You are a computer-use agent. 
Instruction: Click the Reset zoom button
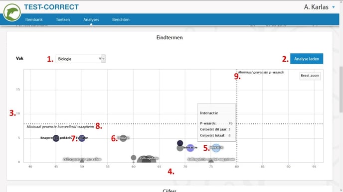[x=310, y=76]
